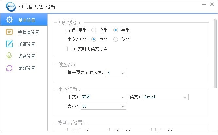The image size is (218, 135).
Task: Expand the 中文 font dropdown showing 宋体
Action: click(103, 97)
